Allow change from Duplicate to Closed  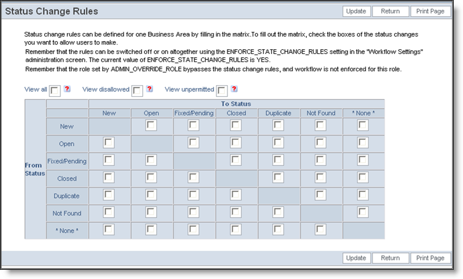[x=236, y=194]
